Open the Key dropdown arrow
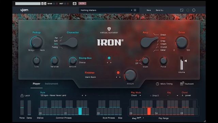218x123 pixels. pos(177,96)
